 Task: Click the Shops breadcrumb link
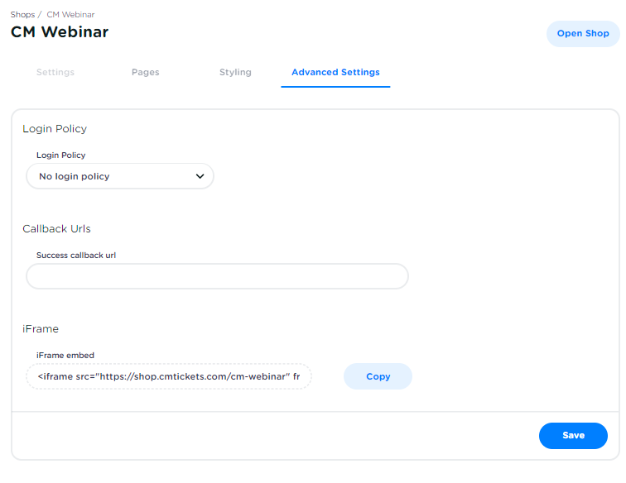(x=22, y=15)
